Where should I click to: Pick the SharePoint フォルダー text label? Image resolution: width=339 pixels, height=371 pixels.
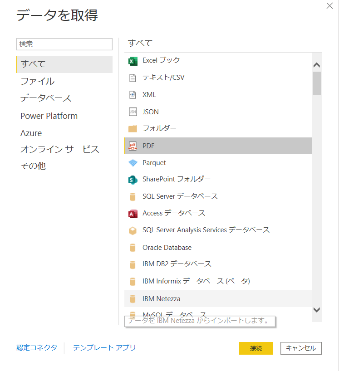pos(177,179)
